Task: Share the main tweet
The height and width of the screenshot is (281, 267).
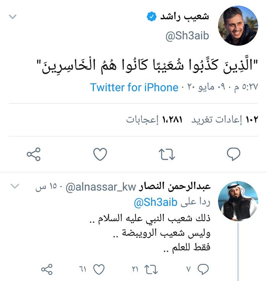Action: [34, 154]
